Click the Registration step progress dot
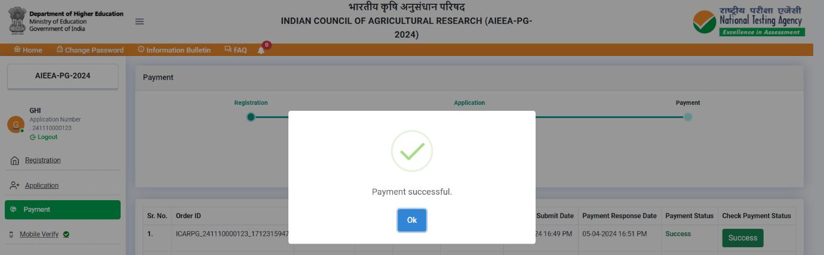This screenshot has width=824, height=255. coord(251,117)
